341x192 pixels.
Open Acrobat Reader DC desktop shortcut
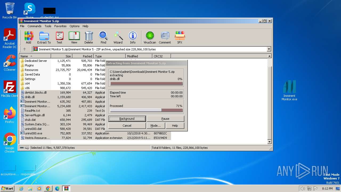(10, 39)
